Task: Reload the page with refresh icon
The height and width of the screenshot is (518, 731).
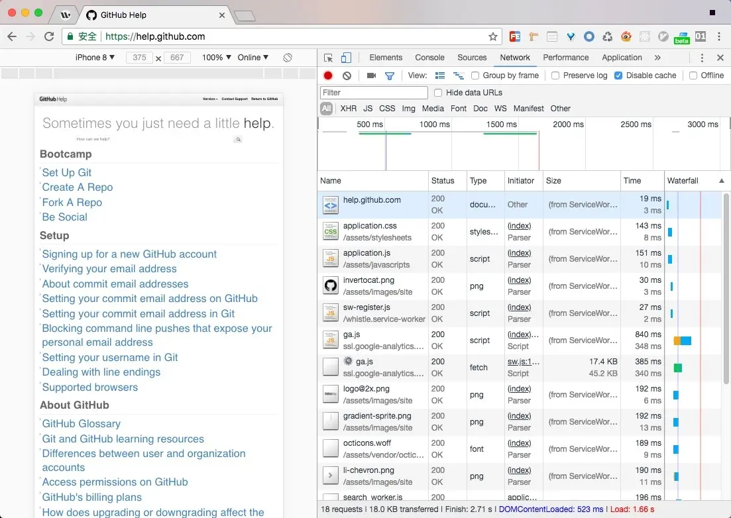Action: [49, 36]
